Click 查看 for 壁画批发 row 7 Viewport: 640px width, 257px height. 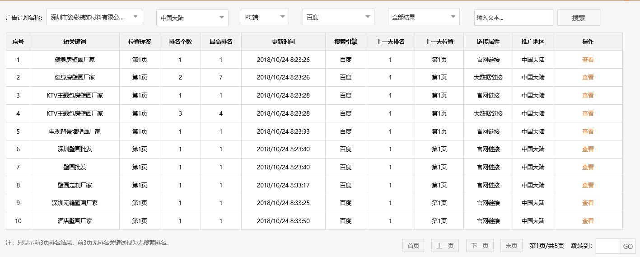(588, 167)
